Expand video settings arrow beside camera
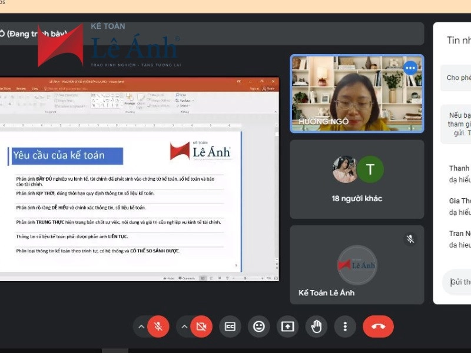 (x=184, y=327)
